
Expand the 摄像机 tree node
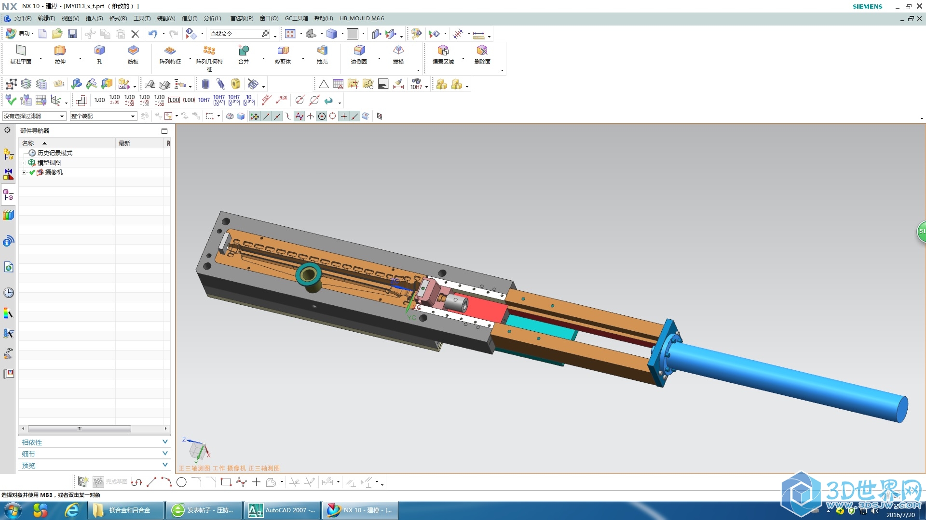point(24,172)
